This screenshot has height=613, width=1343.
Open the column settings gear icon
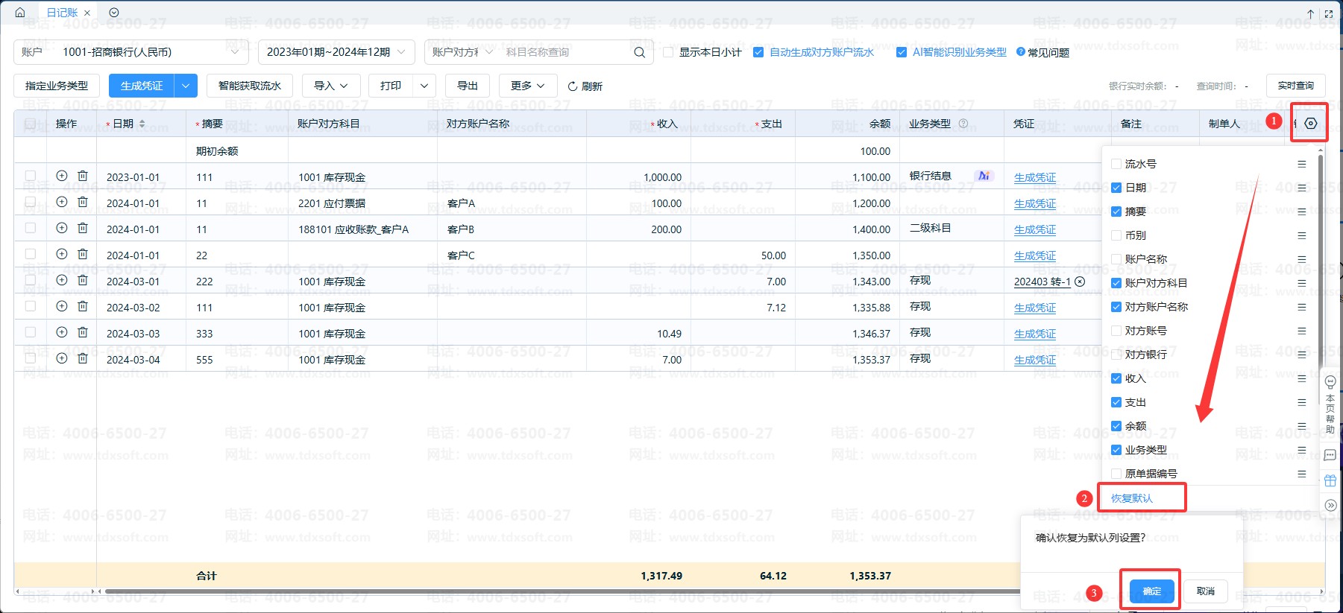(x=1310, y=123)
